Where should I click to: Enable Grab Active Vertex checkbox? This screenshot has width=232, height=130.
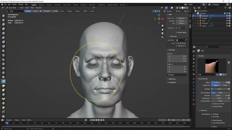(x=212, y=104)
